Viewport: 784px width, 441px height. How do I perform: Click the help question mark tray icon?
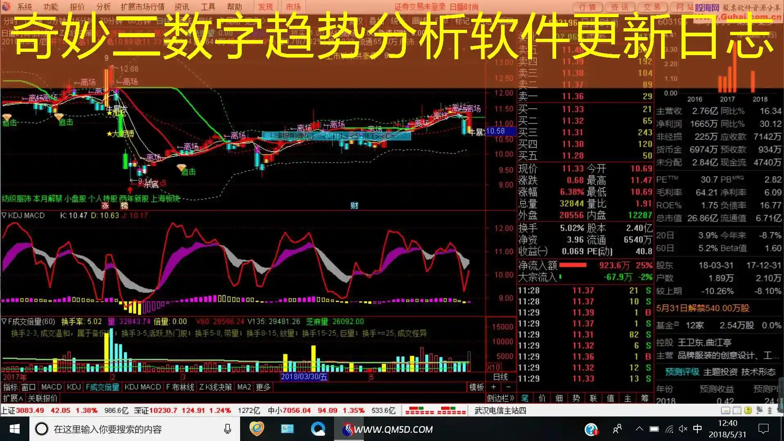tap(591, 429)
